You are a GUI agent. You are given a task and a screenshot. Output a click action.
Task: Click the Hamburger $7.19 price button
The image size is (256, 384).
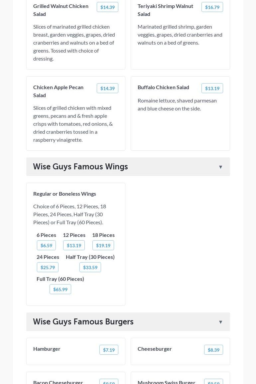(x=109, y=350)
